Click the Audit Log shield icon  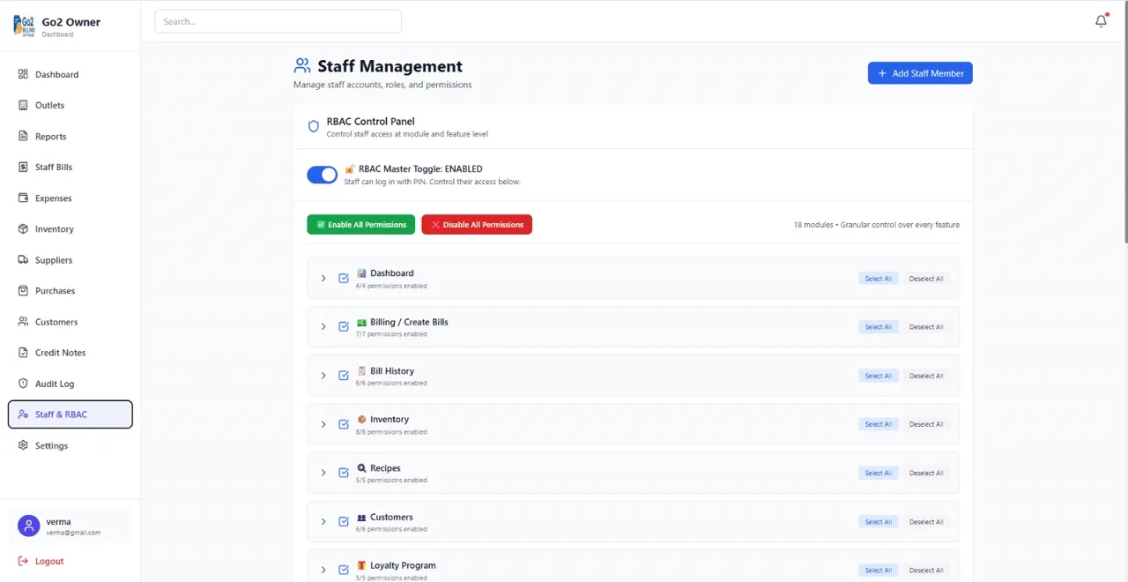pos(23,383)
